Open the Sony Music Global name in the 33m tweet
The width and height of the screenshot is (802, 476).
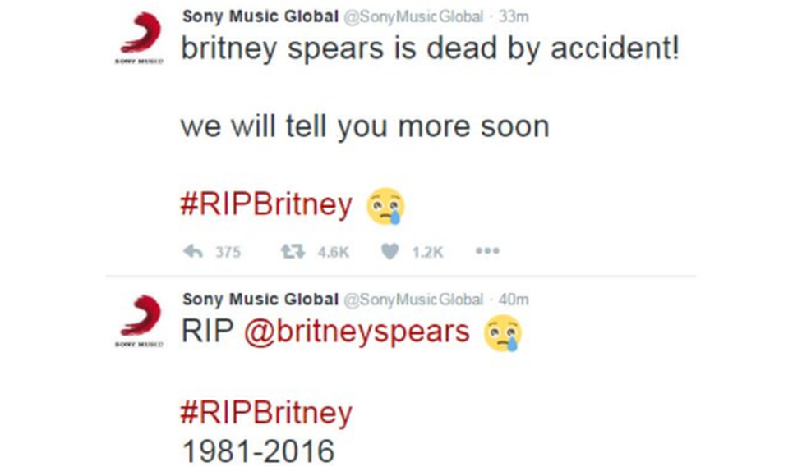[260, 16]
